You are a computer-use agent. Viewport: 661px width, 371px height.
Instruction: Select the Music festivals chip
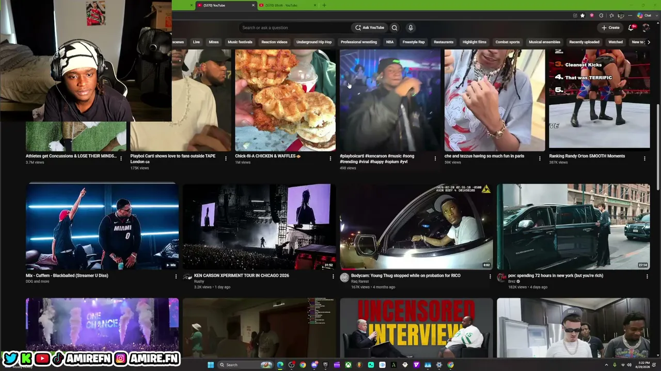(x=240, y=42)
